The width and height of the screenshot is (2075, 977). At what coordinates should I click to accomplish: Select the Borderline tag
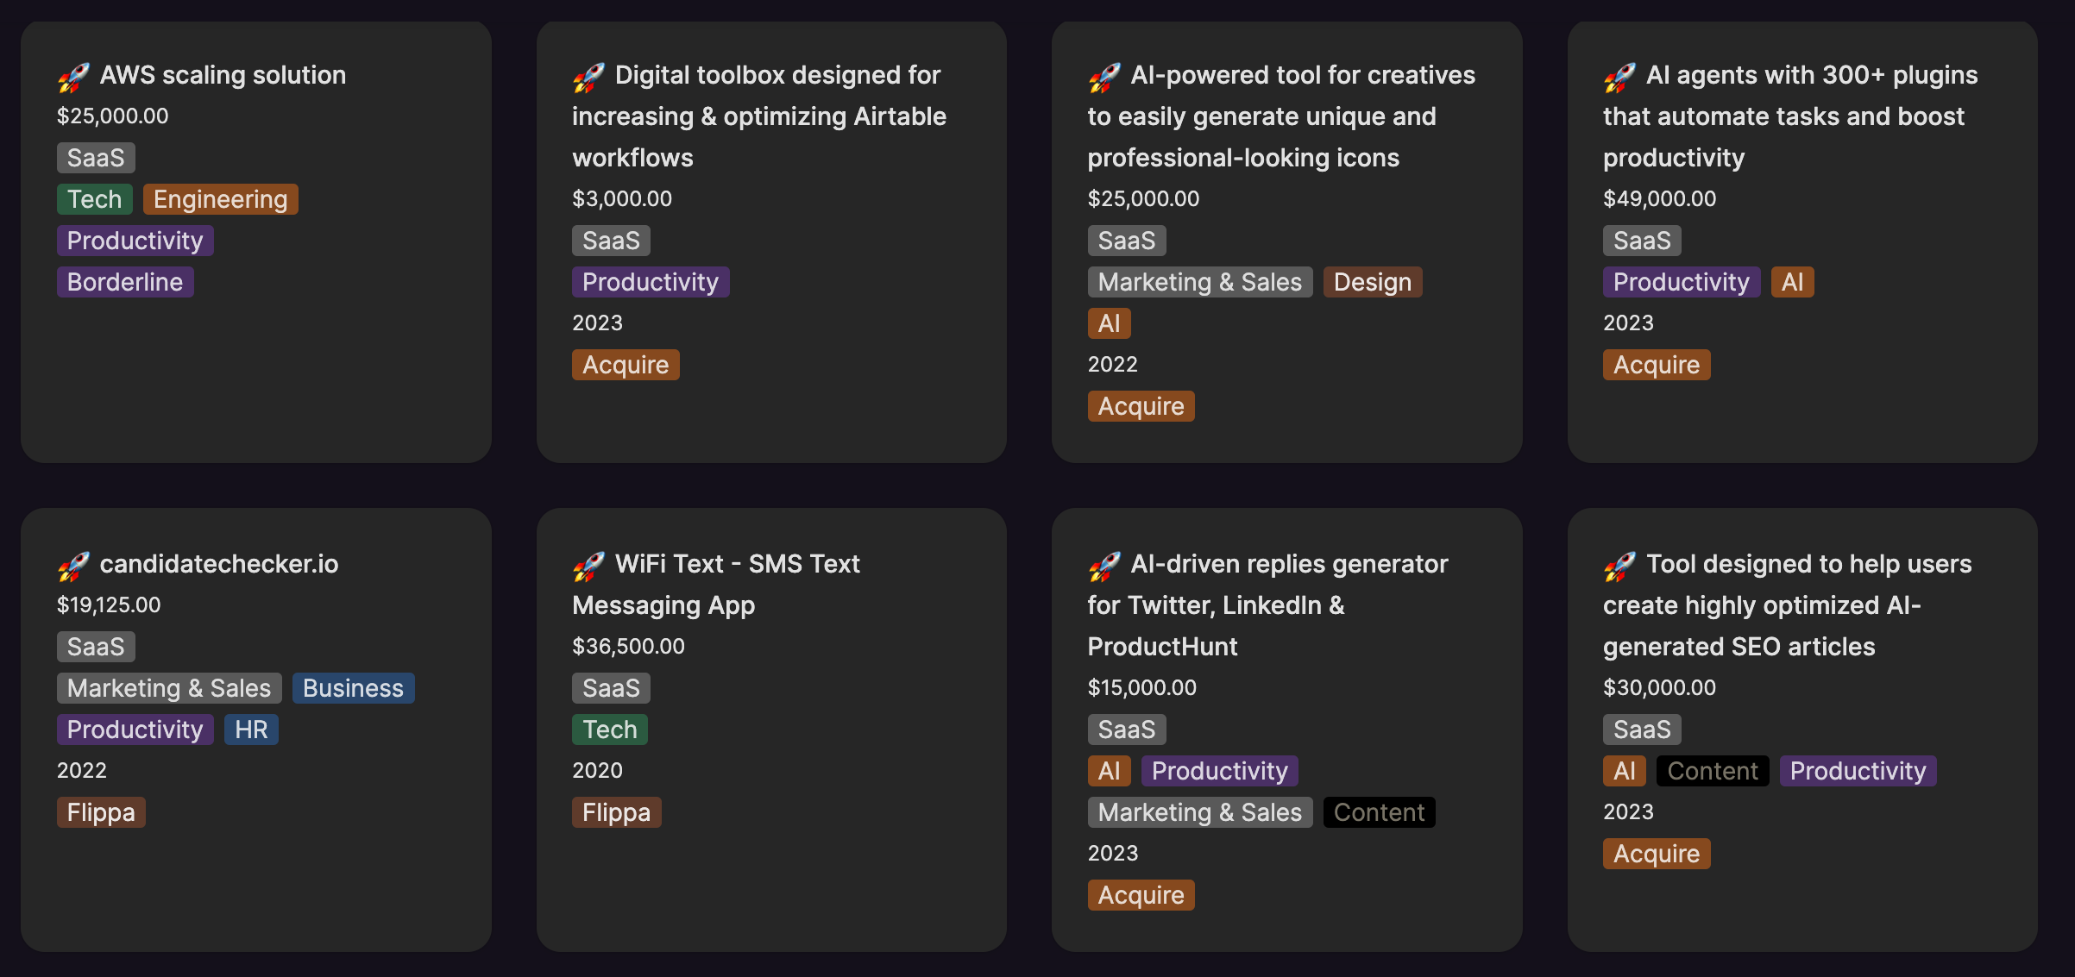pyautogui.click(x=125, y=282)
